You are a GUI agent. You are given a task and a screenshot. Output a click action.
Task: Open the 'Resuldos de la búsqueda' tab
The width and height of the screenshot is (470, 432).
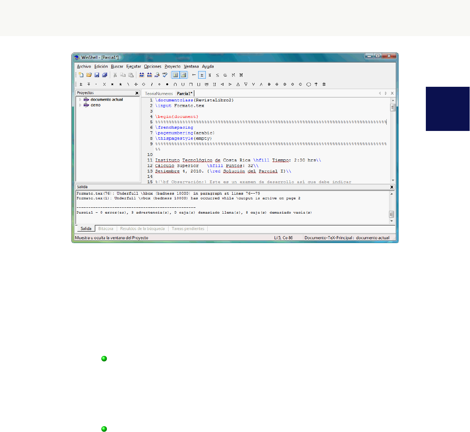coord(142,228)
